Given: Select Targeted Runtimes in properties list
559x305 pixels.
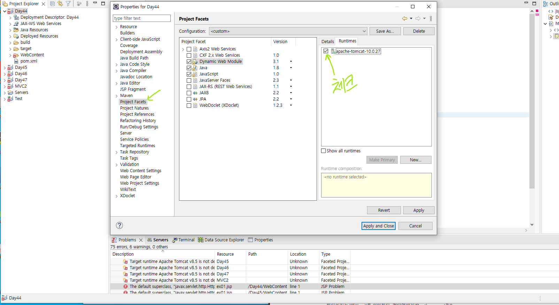Looking at the screenshot, I should pyautogui.click(x=138, y=146).
